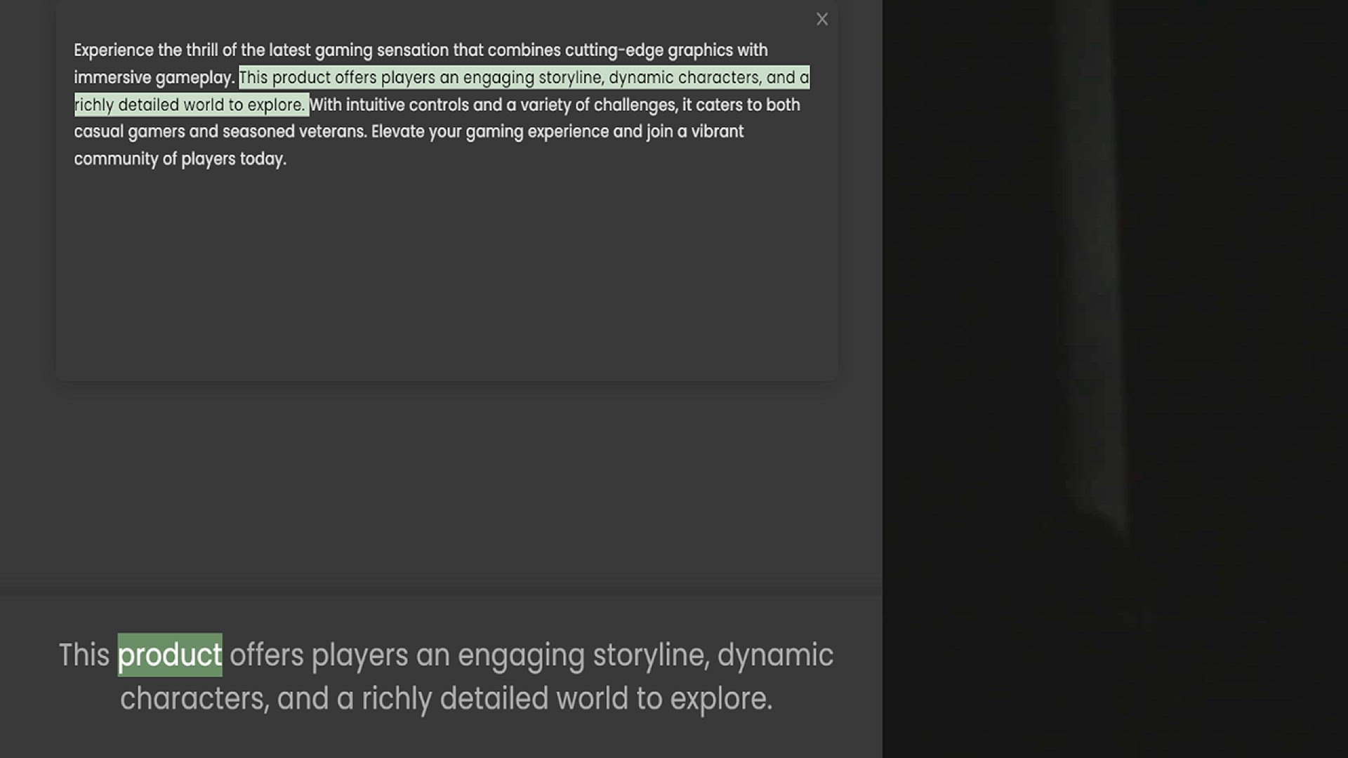Click the word "This" in the large bottom caption
This screenshot has width=1348, height=758.
pyautogui.click(x=84, y=655)
